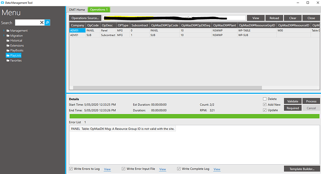This screenshot has height=174, width=321.
Task: Click the Extensions folder icon
Action: [8, 45]
